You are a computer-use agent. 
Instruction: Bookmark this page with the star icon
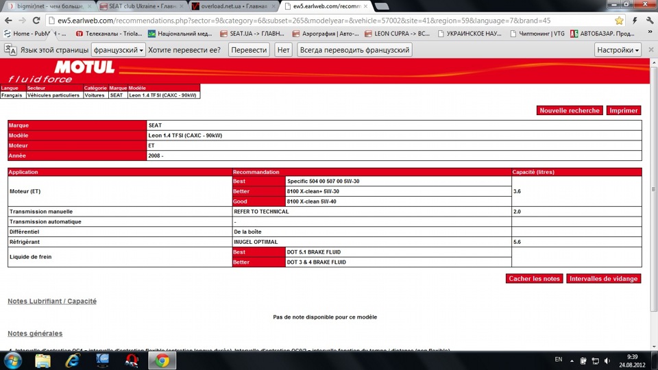click(619, 21)
